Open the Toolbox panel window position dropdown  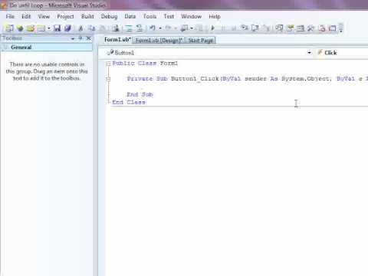point(73,38)
